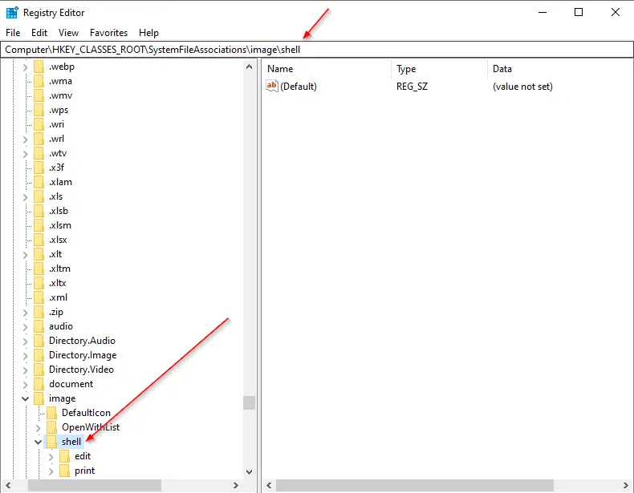
Task: Sort values by Name column header
Action: [327, 69]
